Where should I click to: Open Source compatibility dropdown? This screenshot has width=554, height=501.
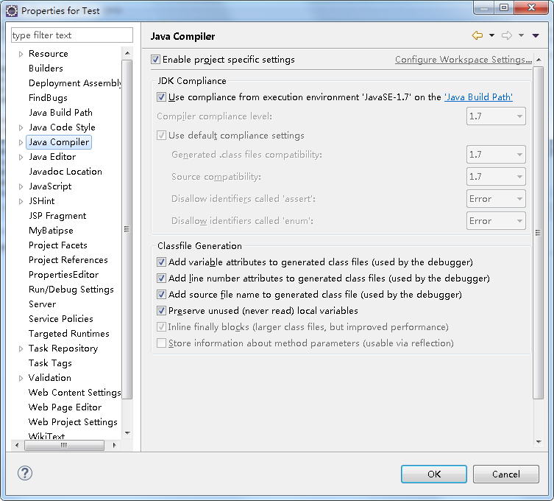496,177
